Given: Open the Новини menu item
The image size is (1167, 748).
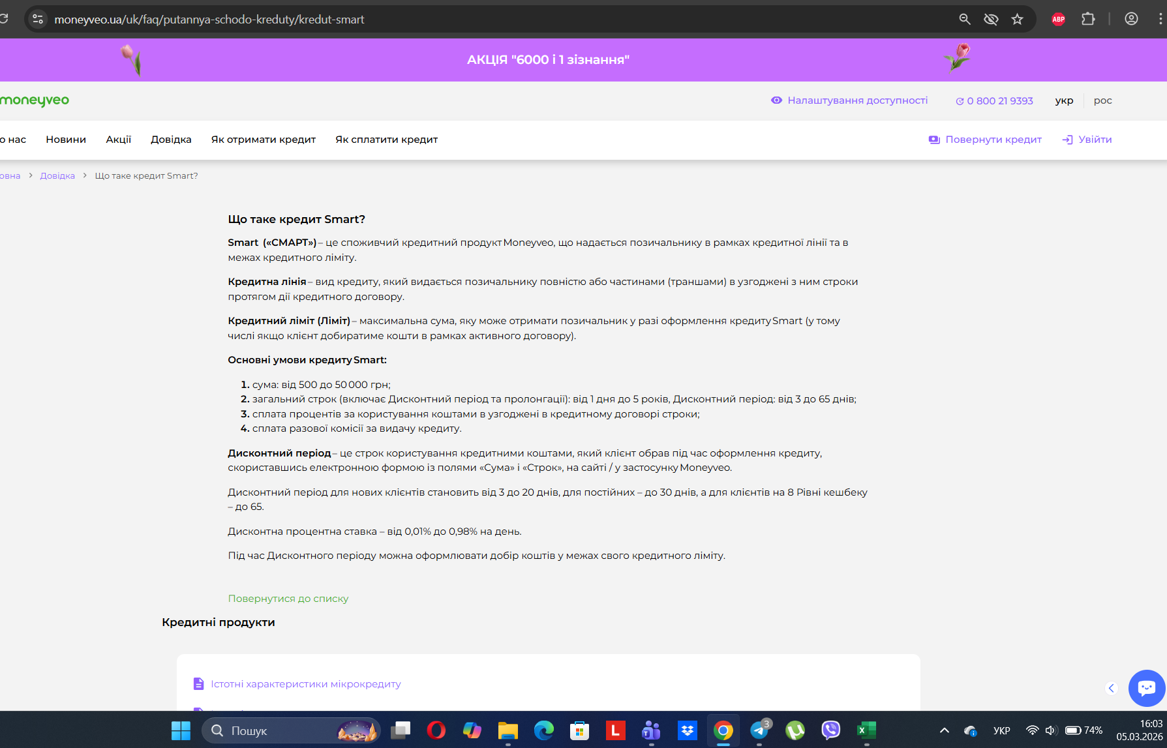Looking at the screenshot, I should point(66,140).
